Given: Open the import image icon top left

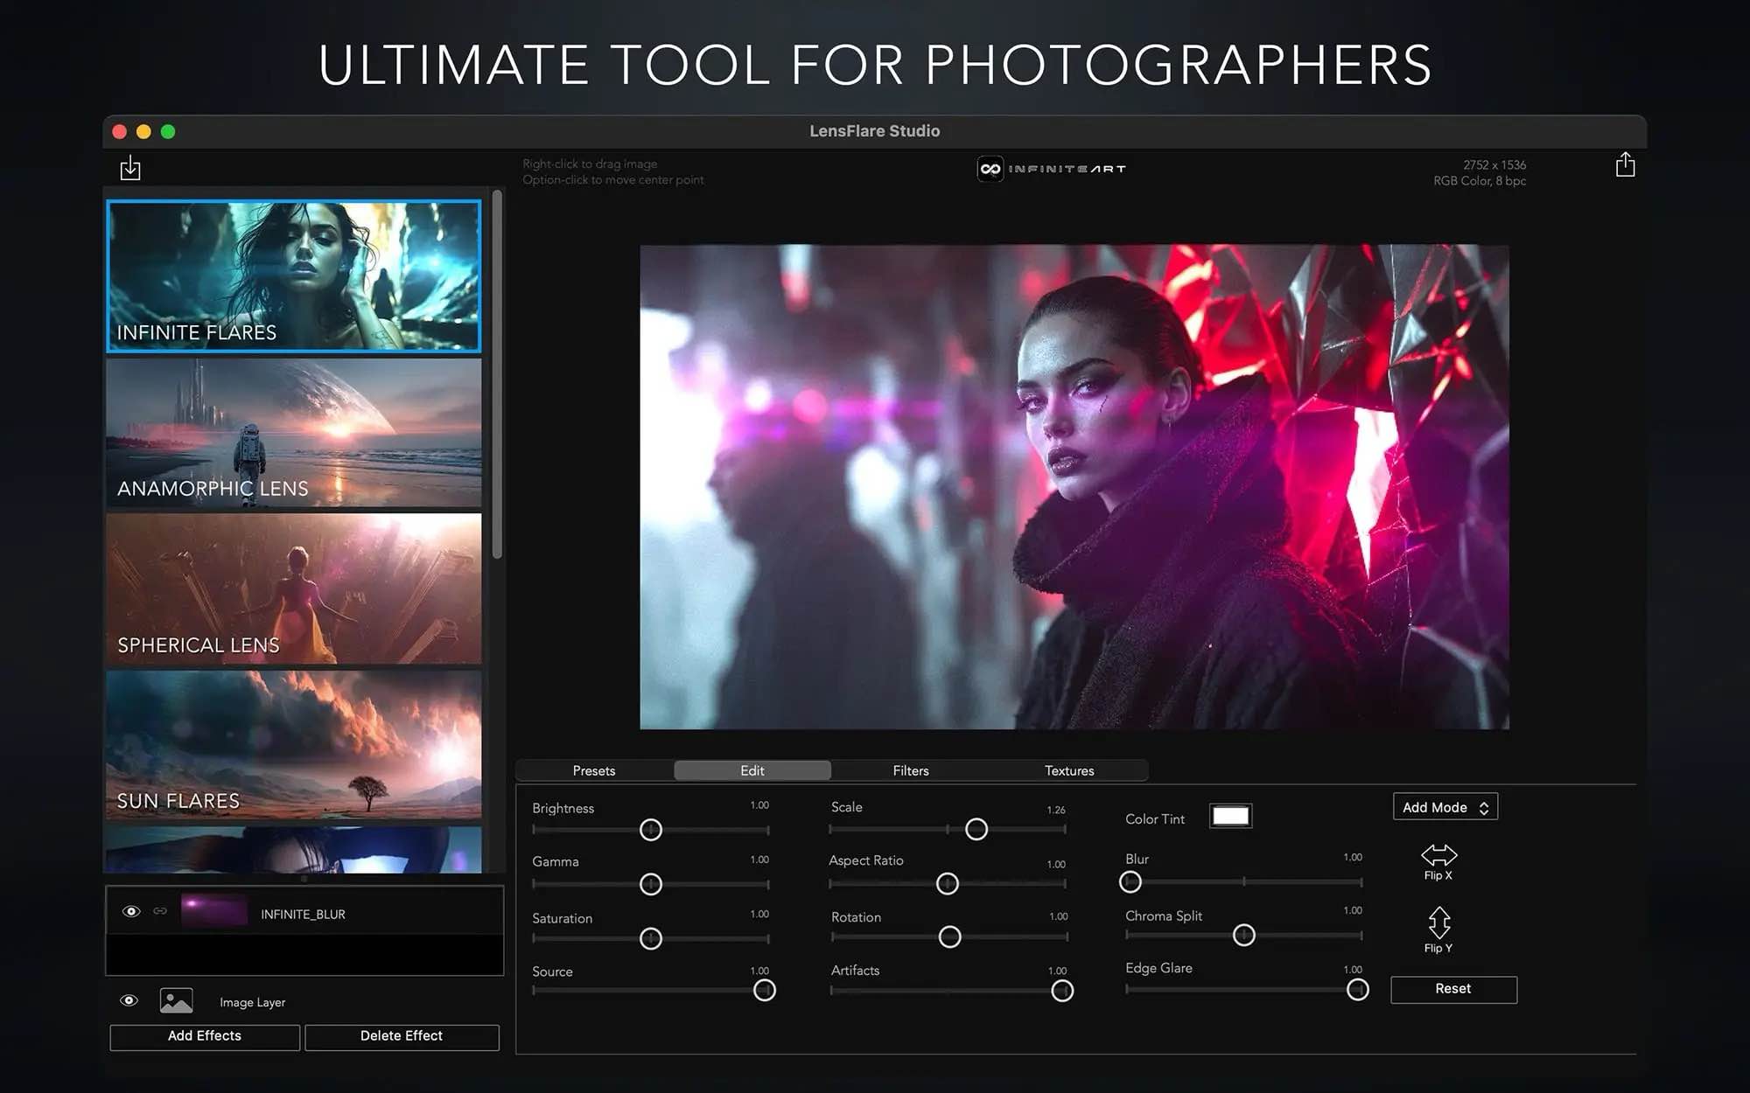Looking at the screenshot, I should pos(129,167).
